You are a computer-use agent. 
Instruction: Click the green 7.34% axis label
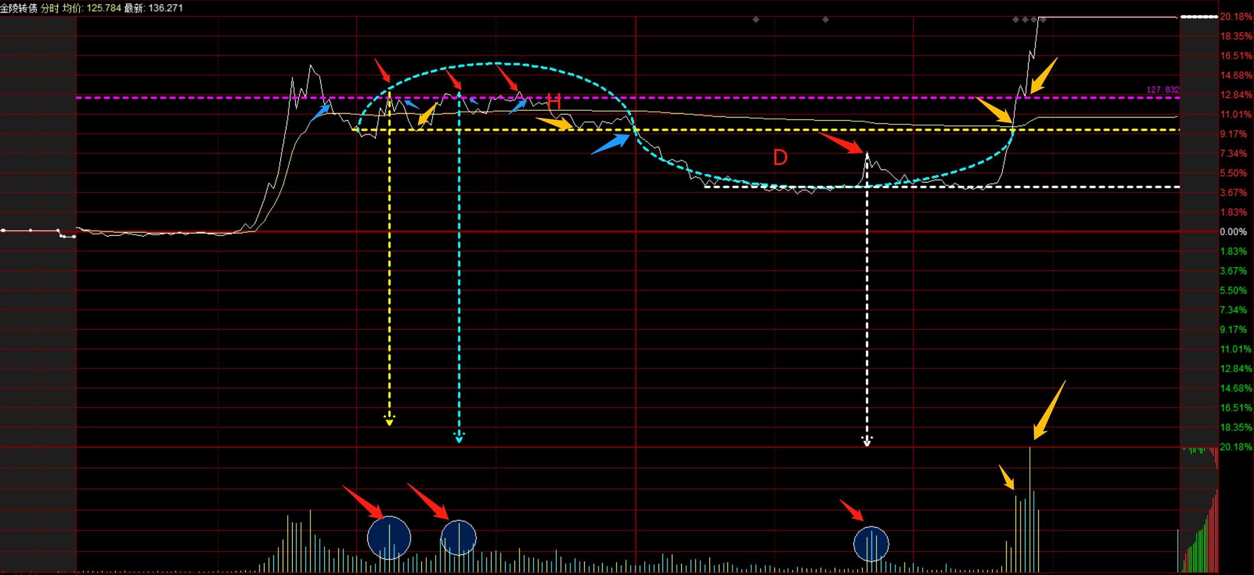1233,310
